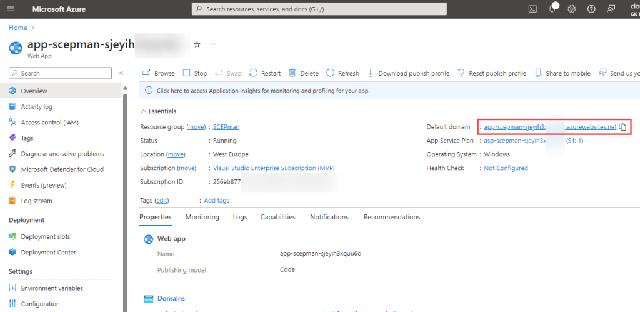Open portal settings gear
This screenshot has width=640, height=312.
tap(572, 9)
